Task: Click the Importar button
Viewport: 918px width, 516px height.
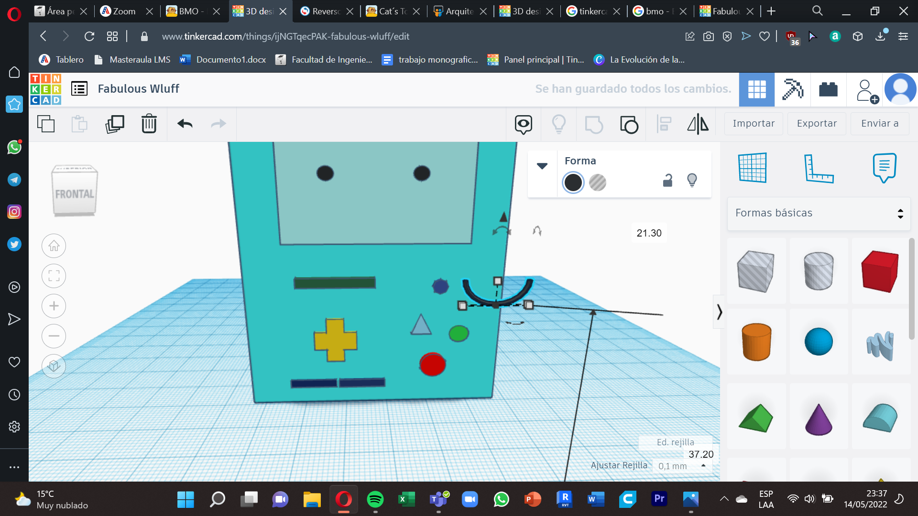Action: [754, 123]
